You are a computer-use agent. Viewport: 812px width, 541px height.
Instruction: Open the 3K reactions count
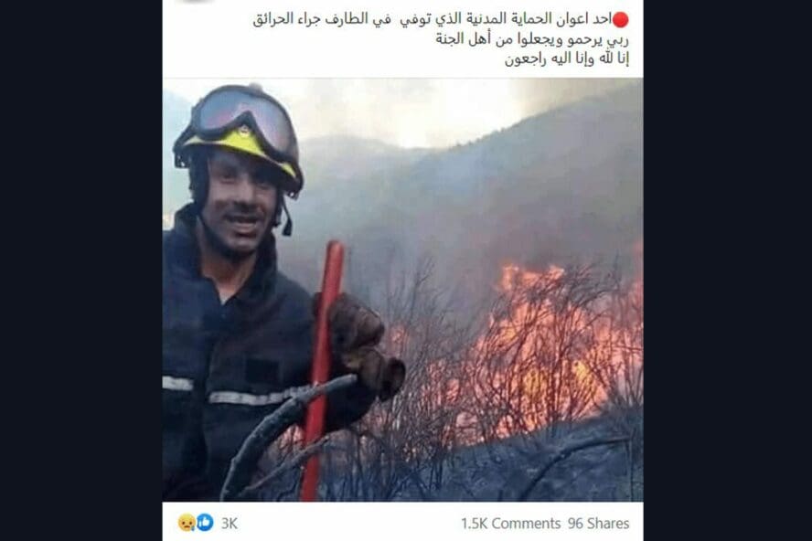229,524
